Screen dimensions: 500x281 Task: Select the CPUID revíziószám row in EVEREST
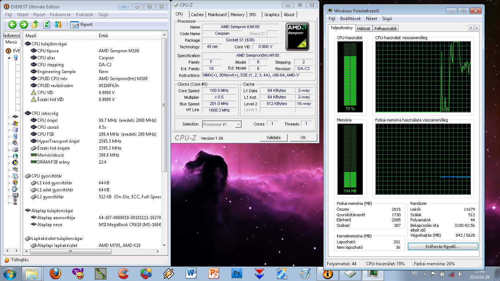pos(92,85)
